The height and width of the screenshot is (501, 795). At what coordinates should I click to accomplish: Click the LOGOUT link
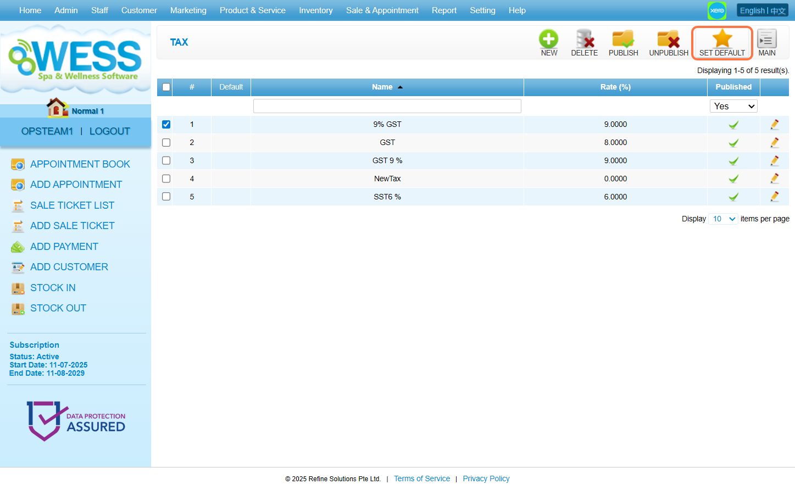[x=109, y=131]
